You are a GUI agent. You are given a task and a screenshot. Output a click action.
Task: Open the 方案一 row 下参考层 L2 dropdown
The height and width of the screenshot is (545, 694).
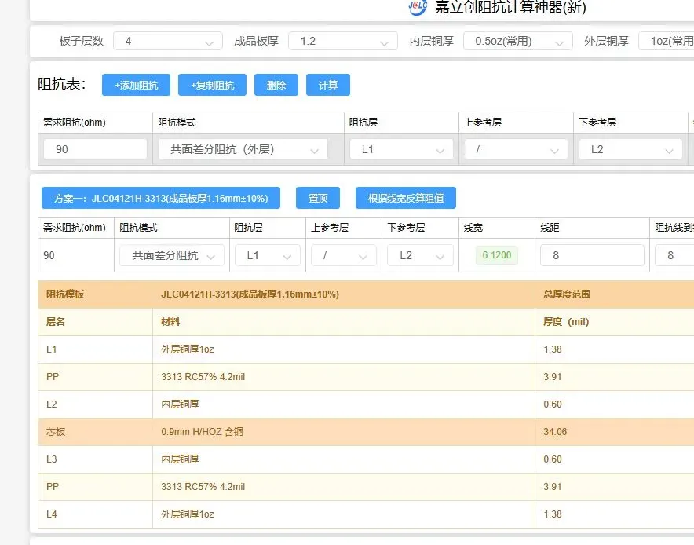(x=420, y=255)
